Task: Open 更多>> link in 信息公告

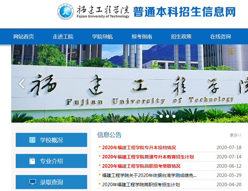Action: tap(236, 135)
